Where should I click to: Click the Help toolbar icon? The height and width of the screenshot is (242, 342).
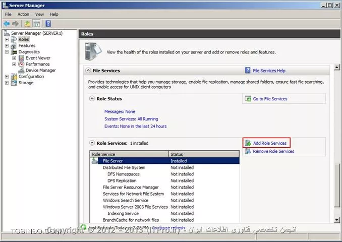pyautogui.click(x=48, y=24)
